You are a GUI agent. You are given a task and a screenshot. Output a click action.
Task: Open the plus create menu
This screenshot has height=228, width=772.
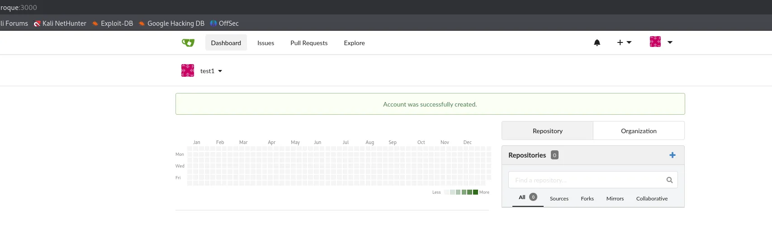tap(624, 42)
